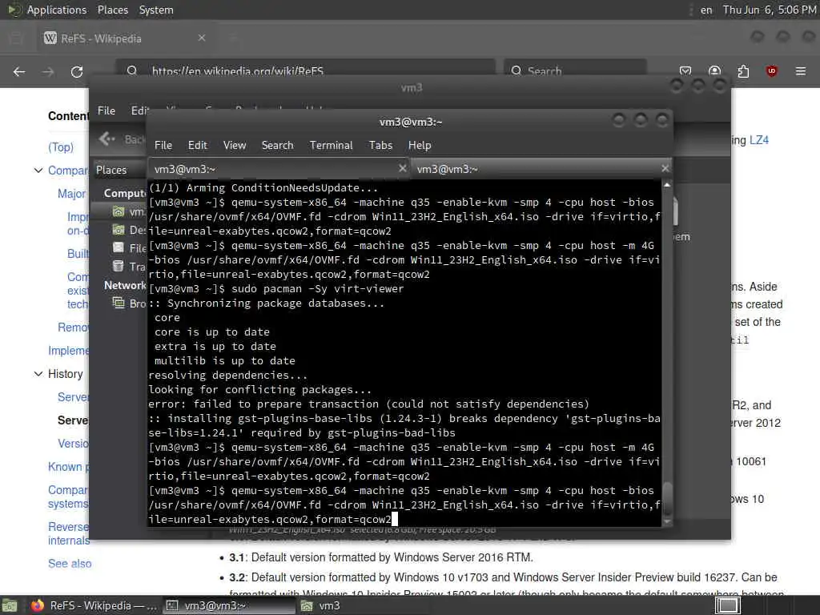This screenshot has height=615, width=820.
Task: Click the show desktop icon in bottom panel
Action: click(9, 605)
